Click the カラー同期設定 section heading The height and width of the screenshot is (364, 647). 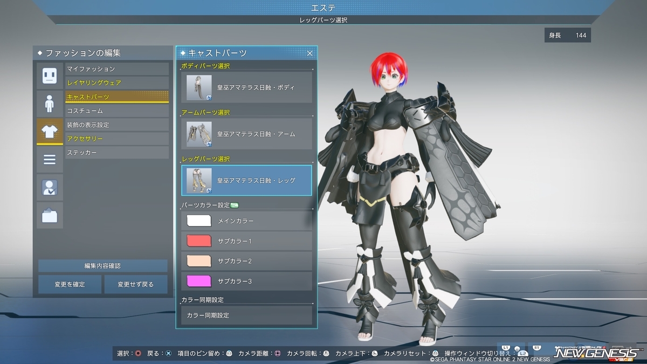click(x=202, y=299)
